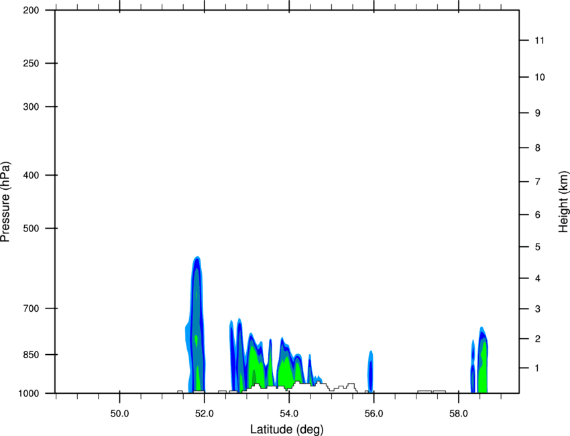570x436 pixels.
Task: Click the 8 km height label
Action: (x=538, y=148)
